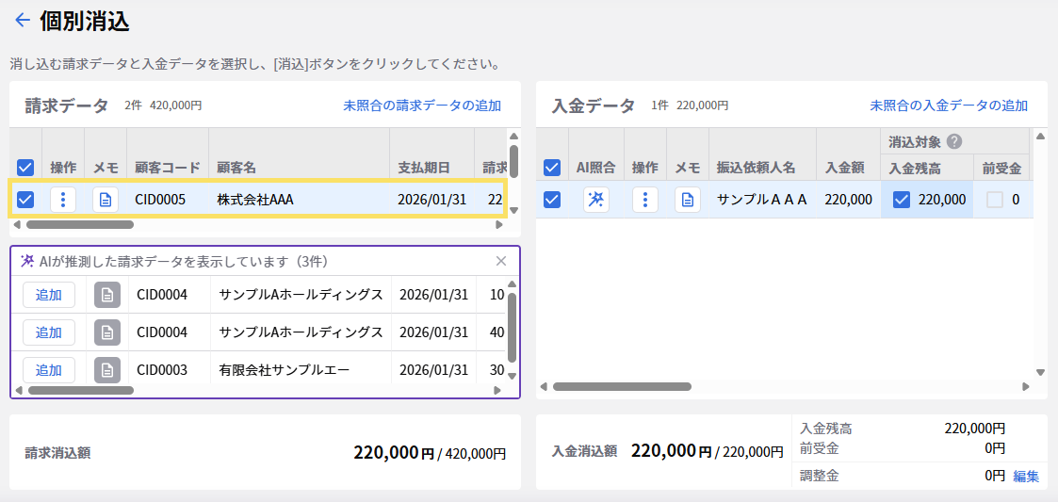Click the down arrow of AI suggestion scrollbar

pos(513,375)
